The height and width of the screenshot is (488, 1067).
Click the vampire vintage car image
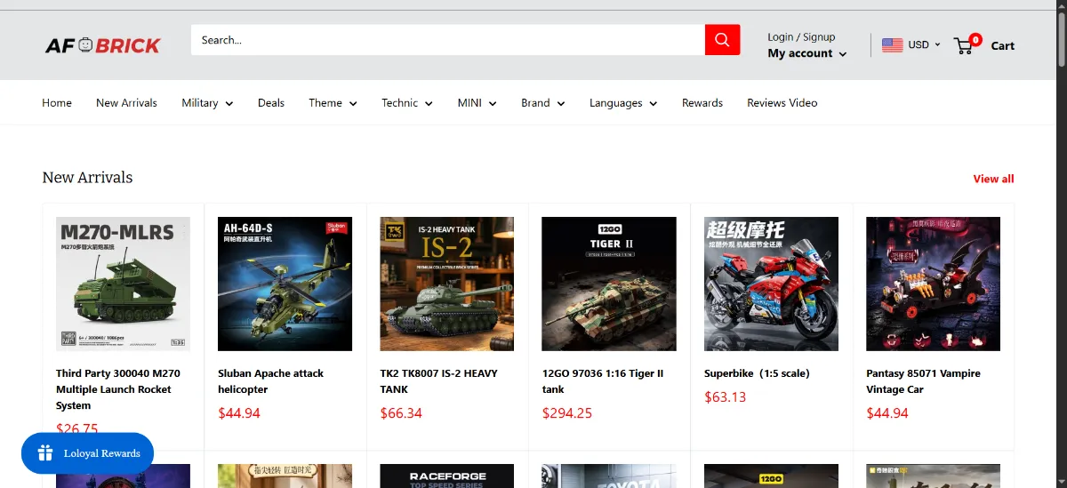[x=933, y=284]
